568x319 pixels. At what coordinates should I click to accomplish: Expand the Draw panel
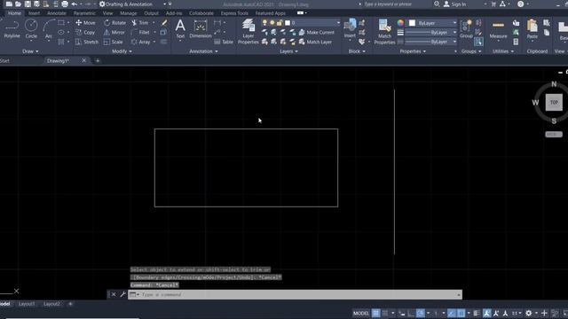point(30,51)
